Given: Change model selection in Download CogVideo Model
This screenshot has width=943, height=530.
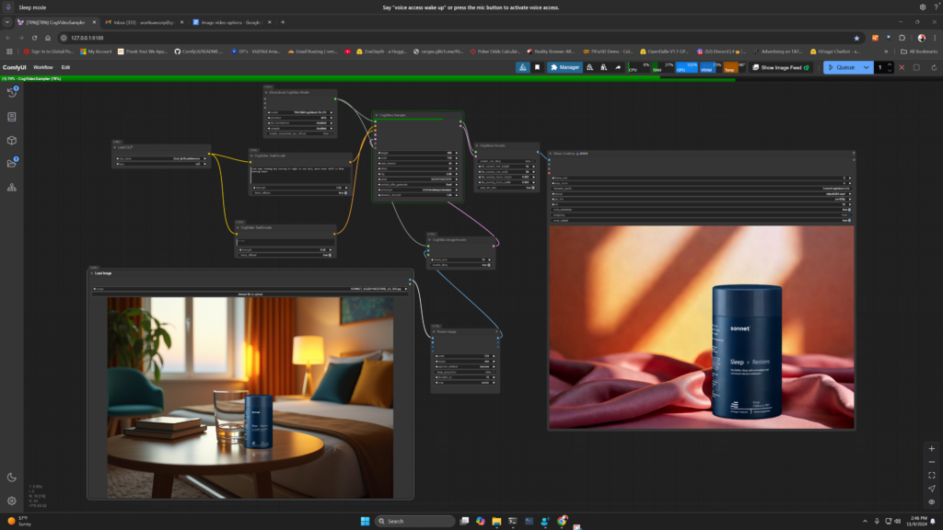Looking at the screenshot, I should click(299, 112).
